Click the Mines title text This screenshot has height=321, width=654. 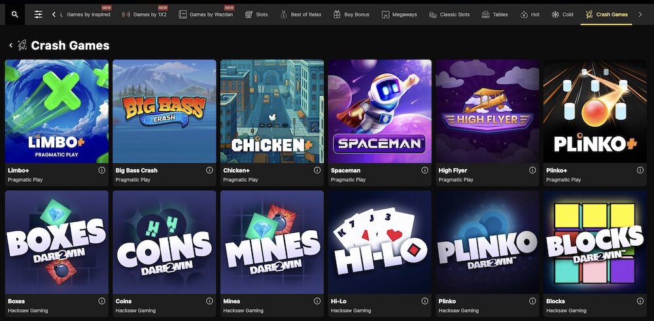point(232,301)
